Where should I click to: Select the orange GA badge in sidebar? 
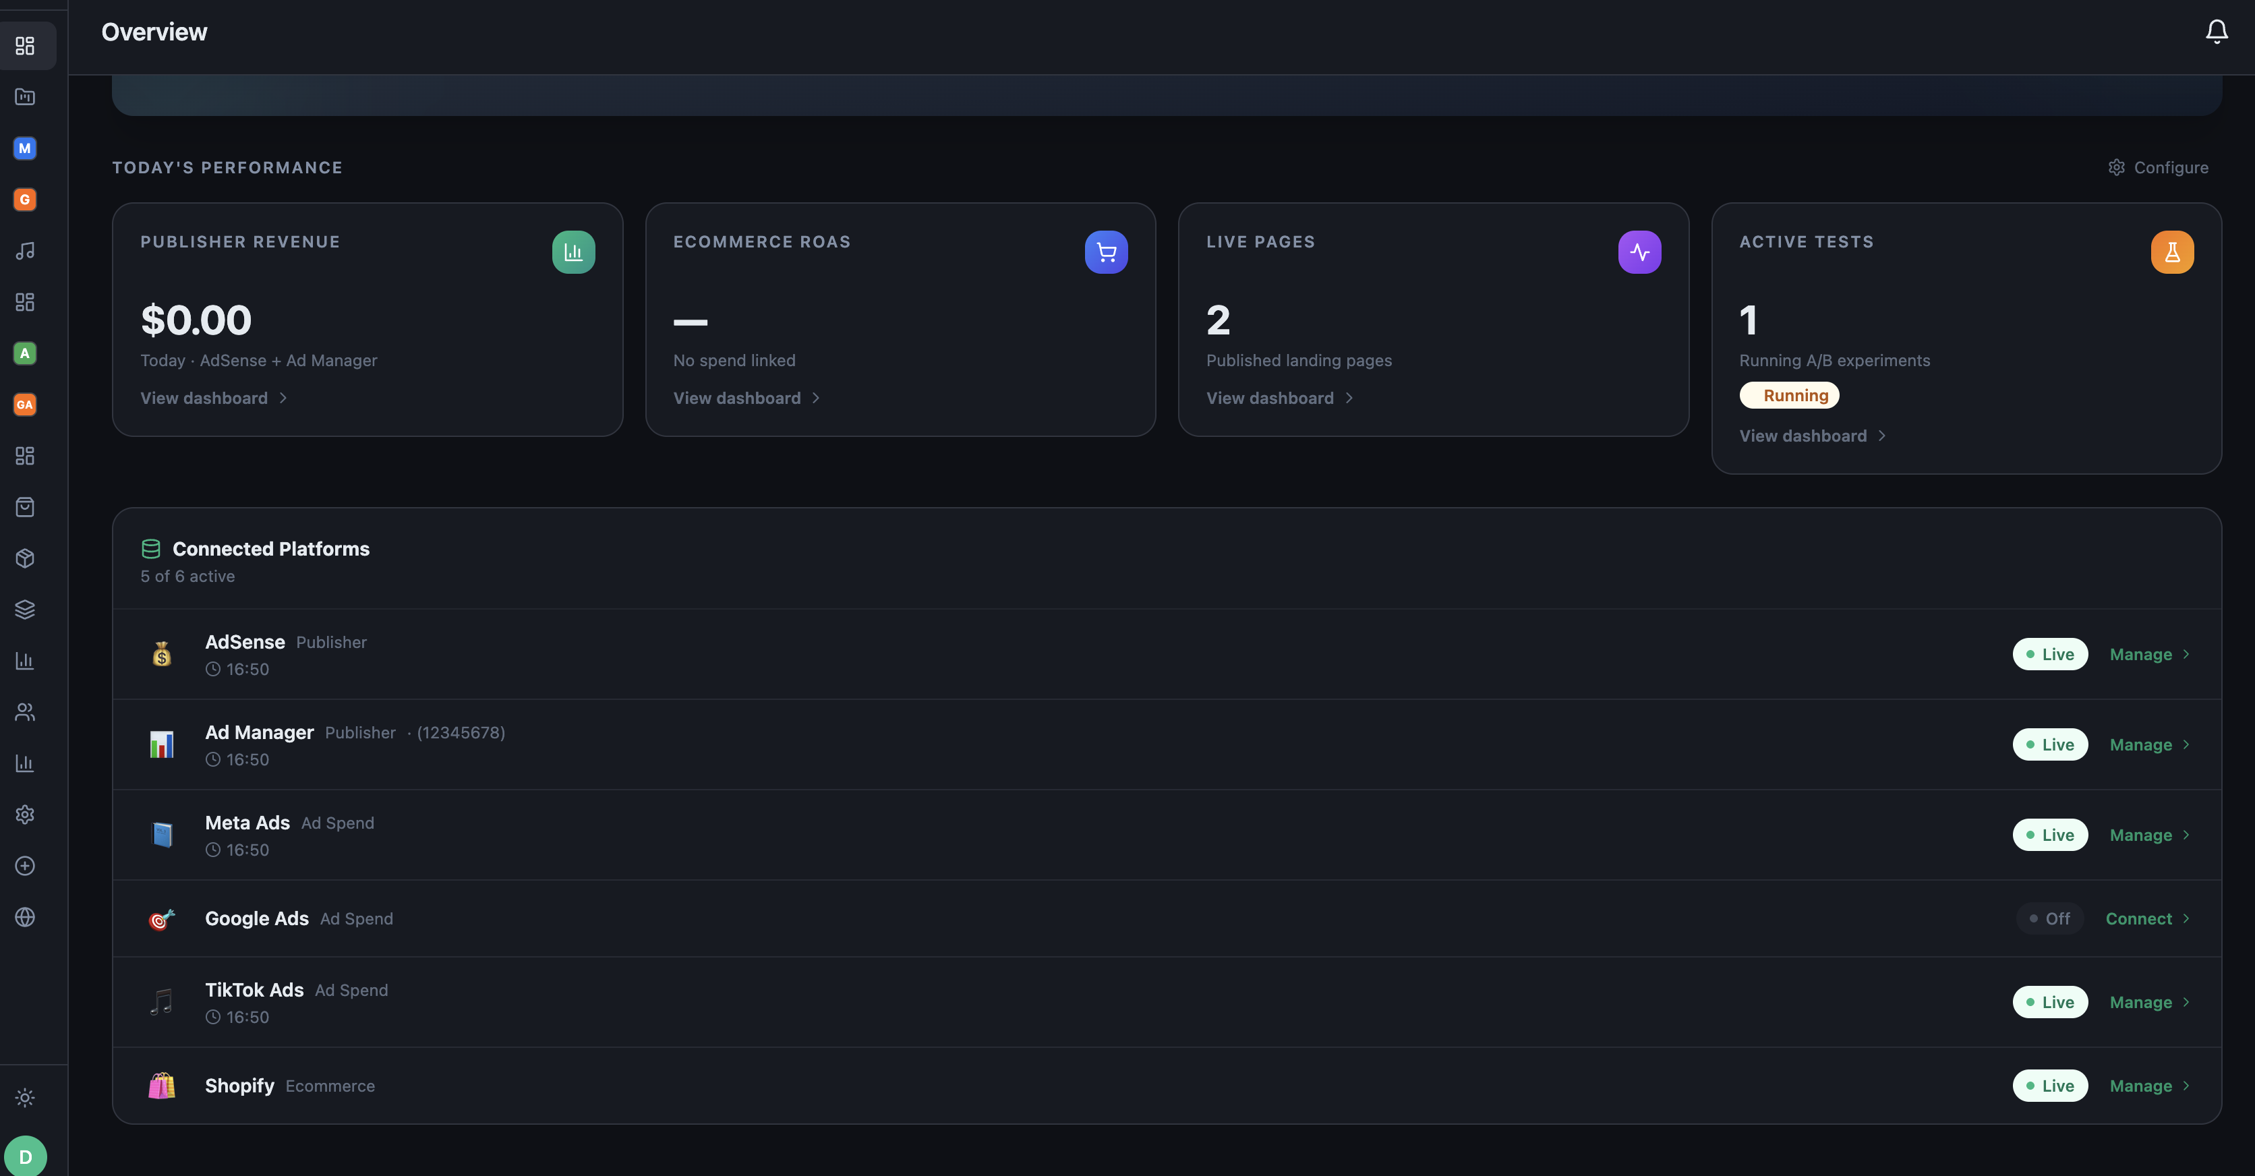(26, 405)
